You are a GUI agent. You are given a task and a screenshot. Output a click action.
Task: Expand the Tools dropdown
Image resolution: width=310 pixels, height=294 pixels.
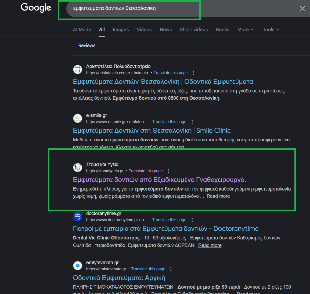pos(271,30)
